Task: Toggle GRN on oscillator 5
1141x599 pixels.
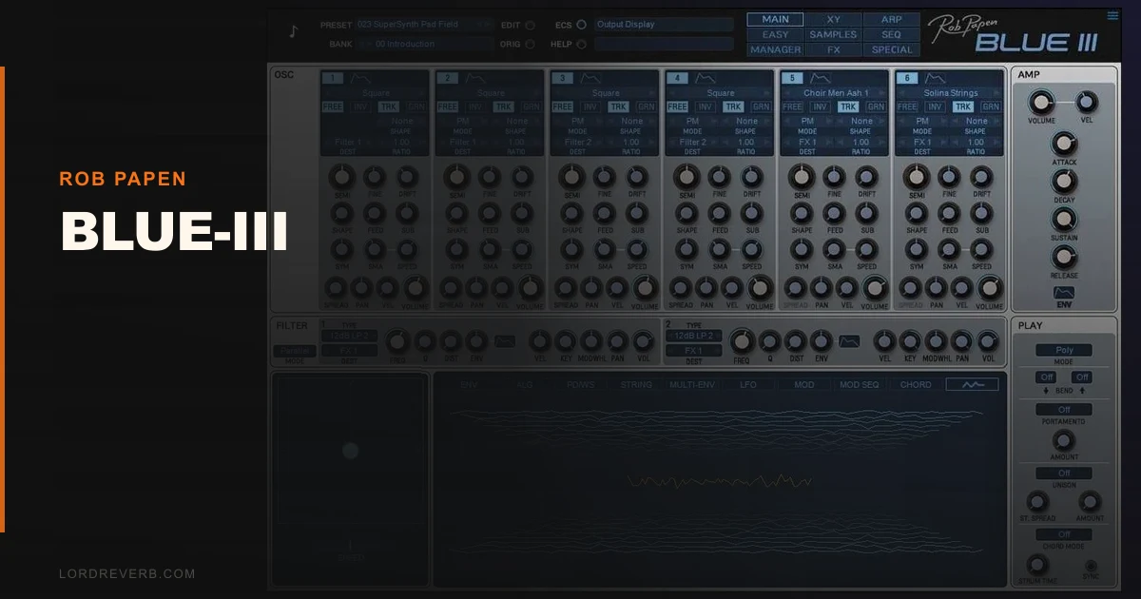Action: point(876,107)
